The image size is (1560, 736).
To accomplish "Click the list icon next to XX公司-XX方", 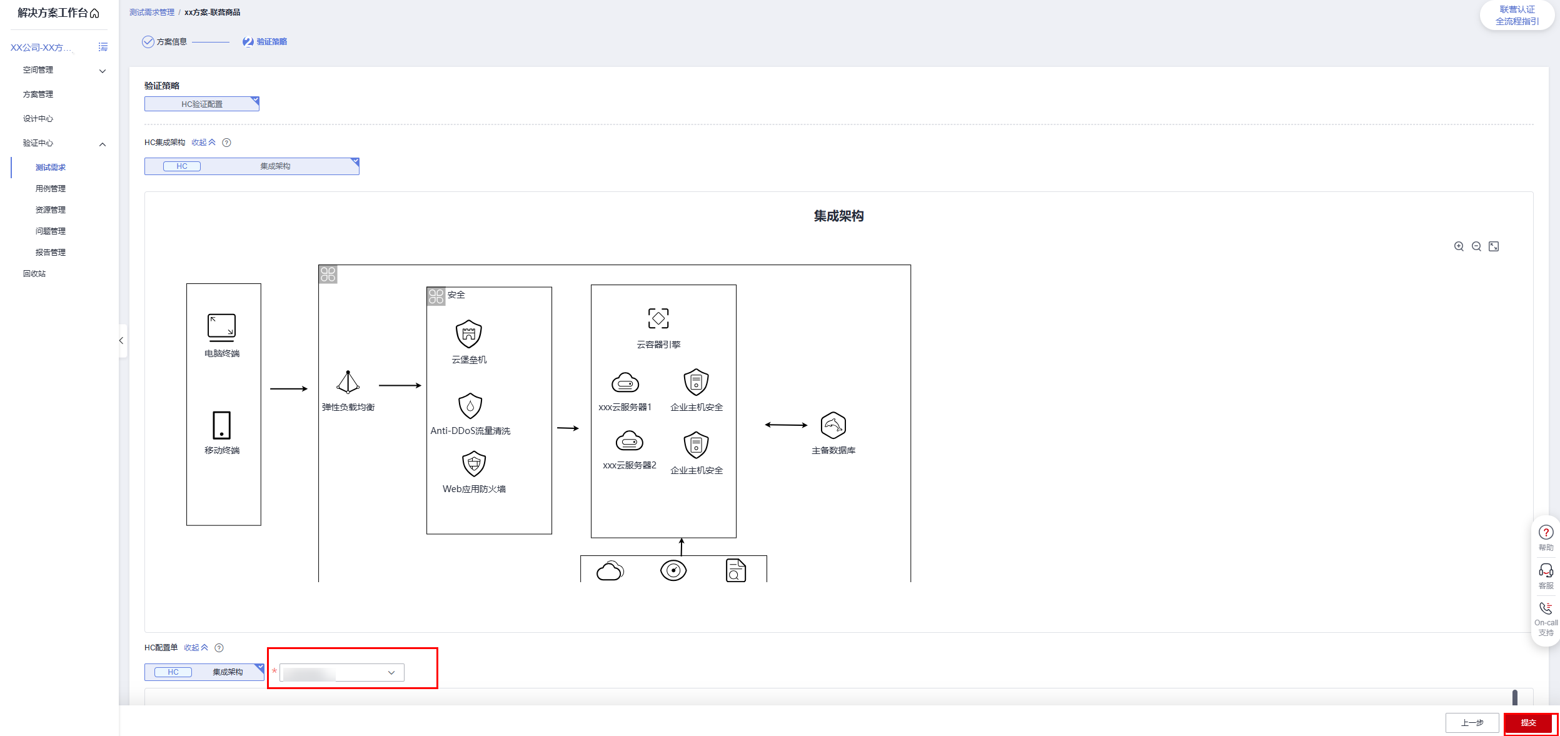I will point(103,47).
